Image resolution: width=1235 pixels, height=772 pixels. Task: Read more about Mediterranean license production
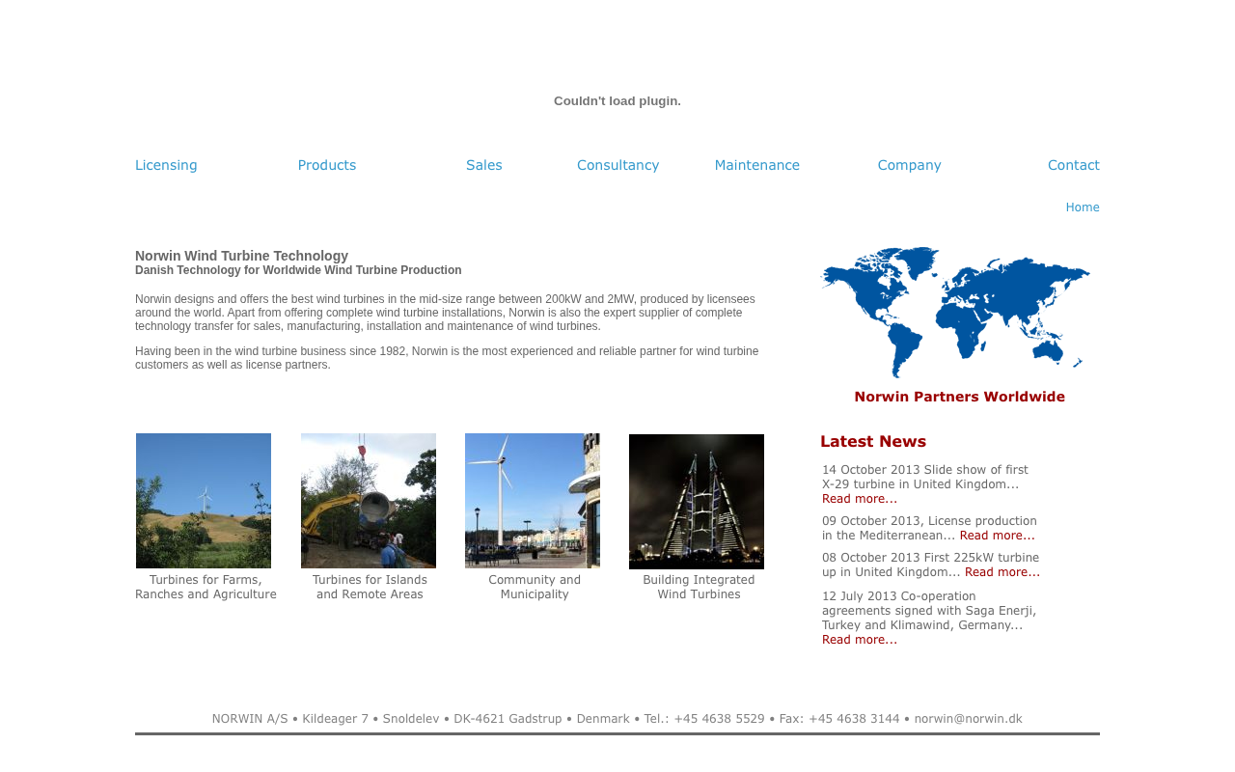click(997, 536)
